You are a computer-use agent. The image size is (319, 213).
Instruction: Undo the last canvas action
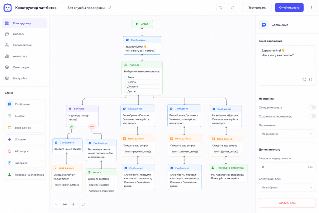[x=221, y=8]
